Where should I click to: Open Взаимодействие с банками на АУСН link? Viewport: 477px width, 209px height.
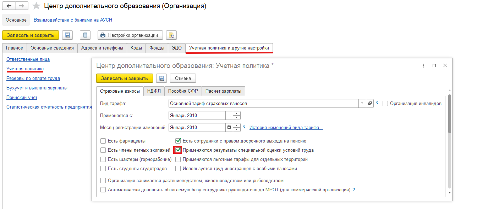coord(73,20)
